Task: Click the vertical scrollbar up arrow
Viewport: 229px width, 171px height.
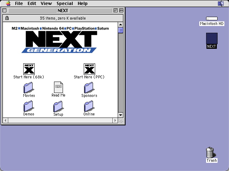Action: [x=121, y=25]
